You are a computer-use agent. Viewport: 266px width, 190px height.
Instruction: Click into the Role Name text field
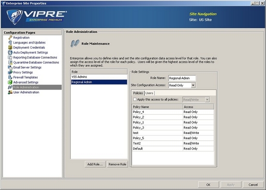182,78
